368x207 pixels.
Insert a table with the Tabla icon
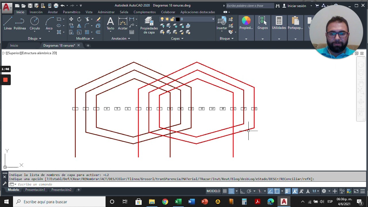[132, 32]
